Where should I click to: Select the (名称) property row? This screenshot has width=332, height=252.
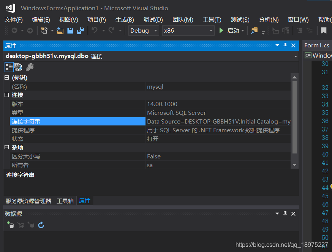(150, 87)
